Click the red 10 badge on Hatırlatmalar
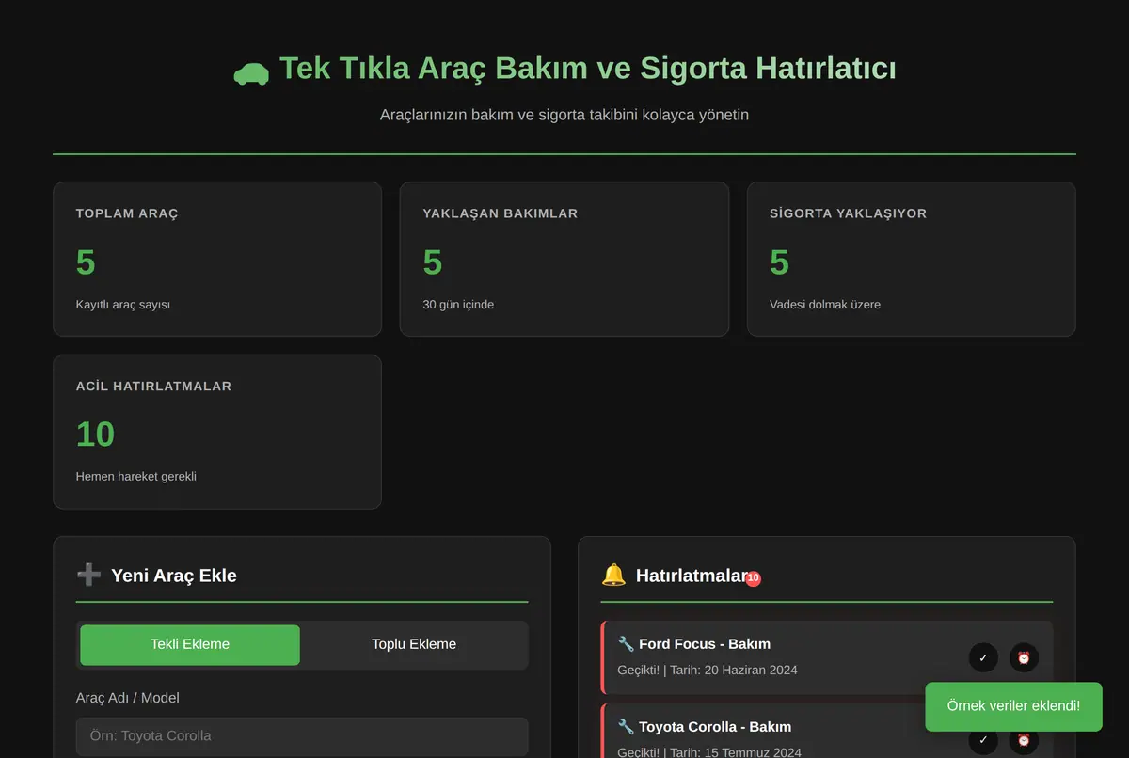The width and height of the screenshot is (1129, 758). point(753,578)
